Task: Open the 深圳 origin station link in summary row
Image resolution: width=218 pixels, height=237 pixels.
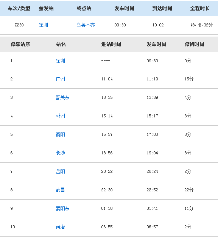Action: 44,25
